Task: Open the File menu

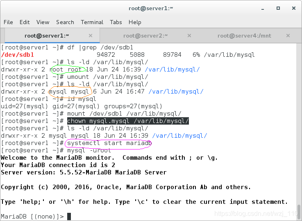Action: tap(8, 22)
